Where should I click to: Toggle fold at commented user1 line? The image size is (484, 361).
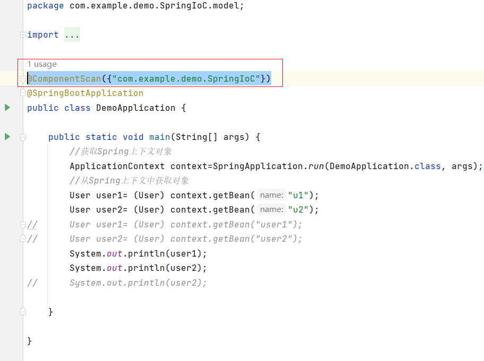23,225
